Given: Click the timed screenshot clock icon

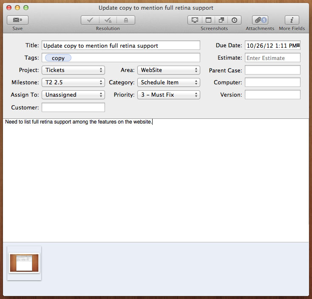Looking at the screenshot, I should click(234, 20).
